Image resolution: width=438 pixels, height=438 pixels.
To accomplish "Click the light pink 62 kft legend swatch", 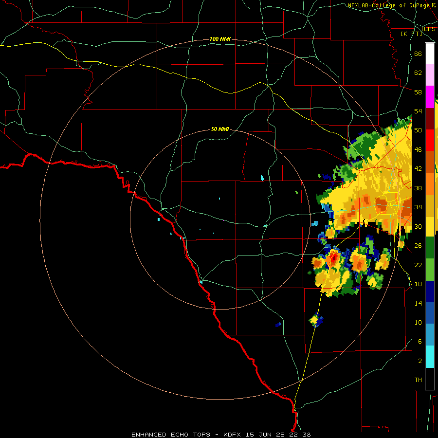I will coord(430,74).
